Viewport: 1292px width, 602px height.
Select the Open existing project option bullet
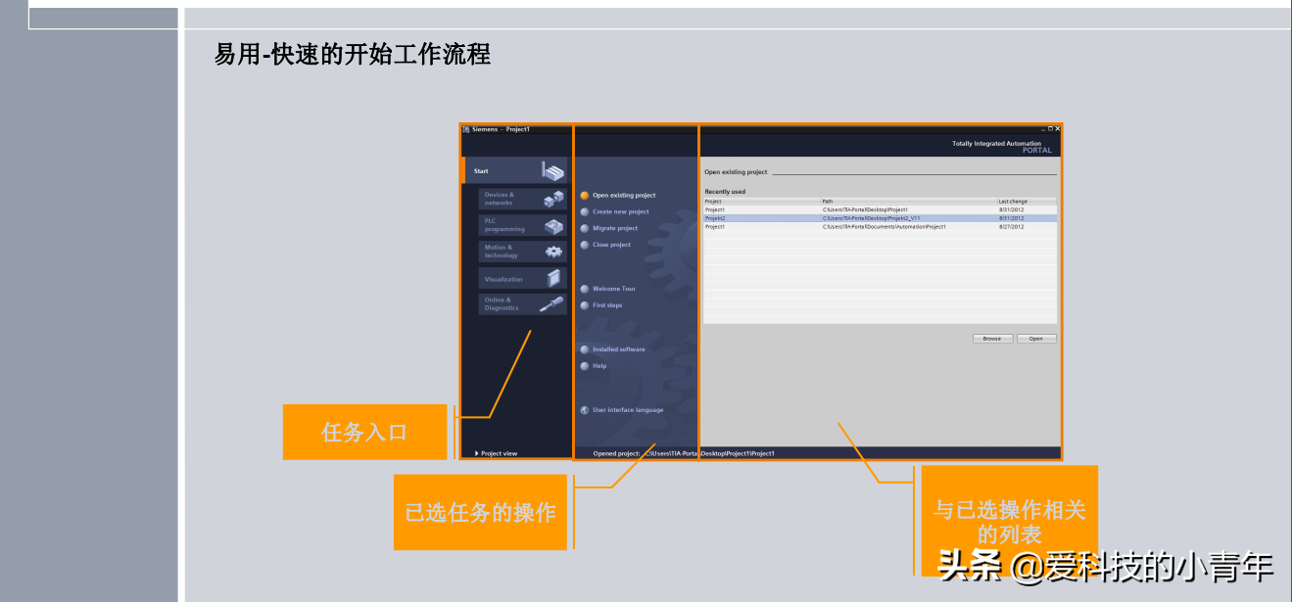pyautogui.click(x=585, y=196)
